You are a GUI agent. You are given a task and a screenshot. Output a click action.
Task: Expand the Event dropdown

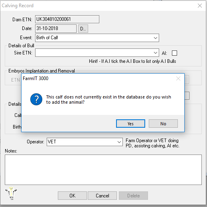tap(156, 38)
